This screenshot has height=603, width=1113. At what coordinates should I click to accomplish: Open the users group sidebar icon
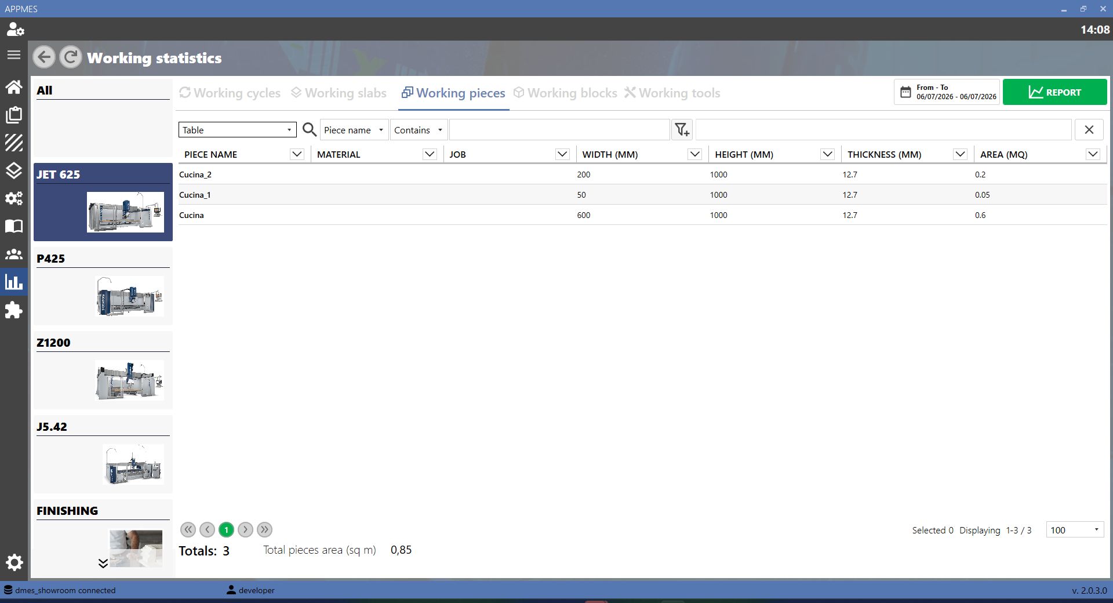click(x=14, y=254)
